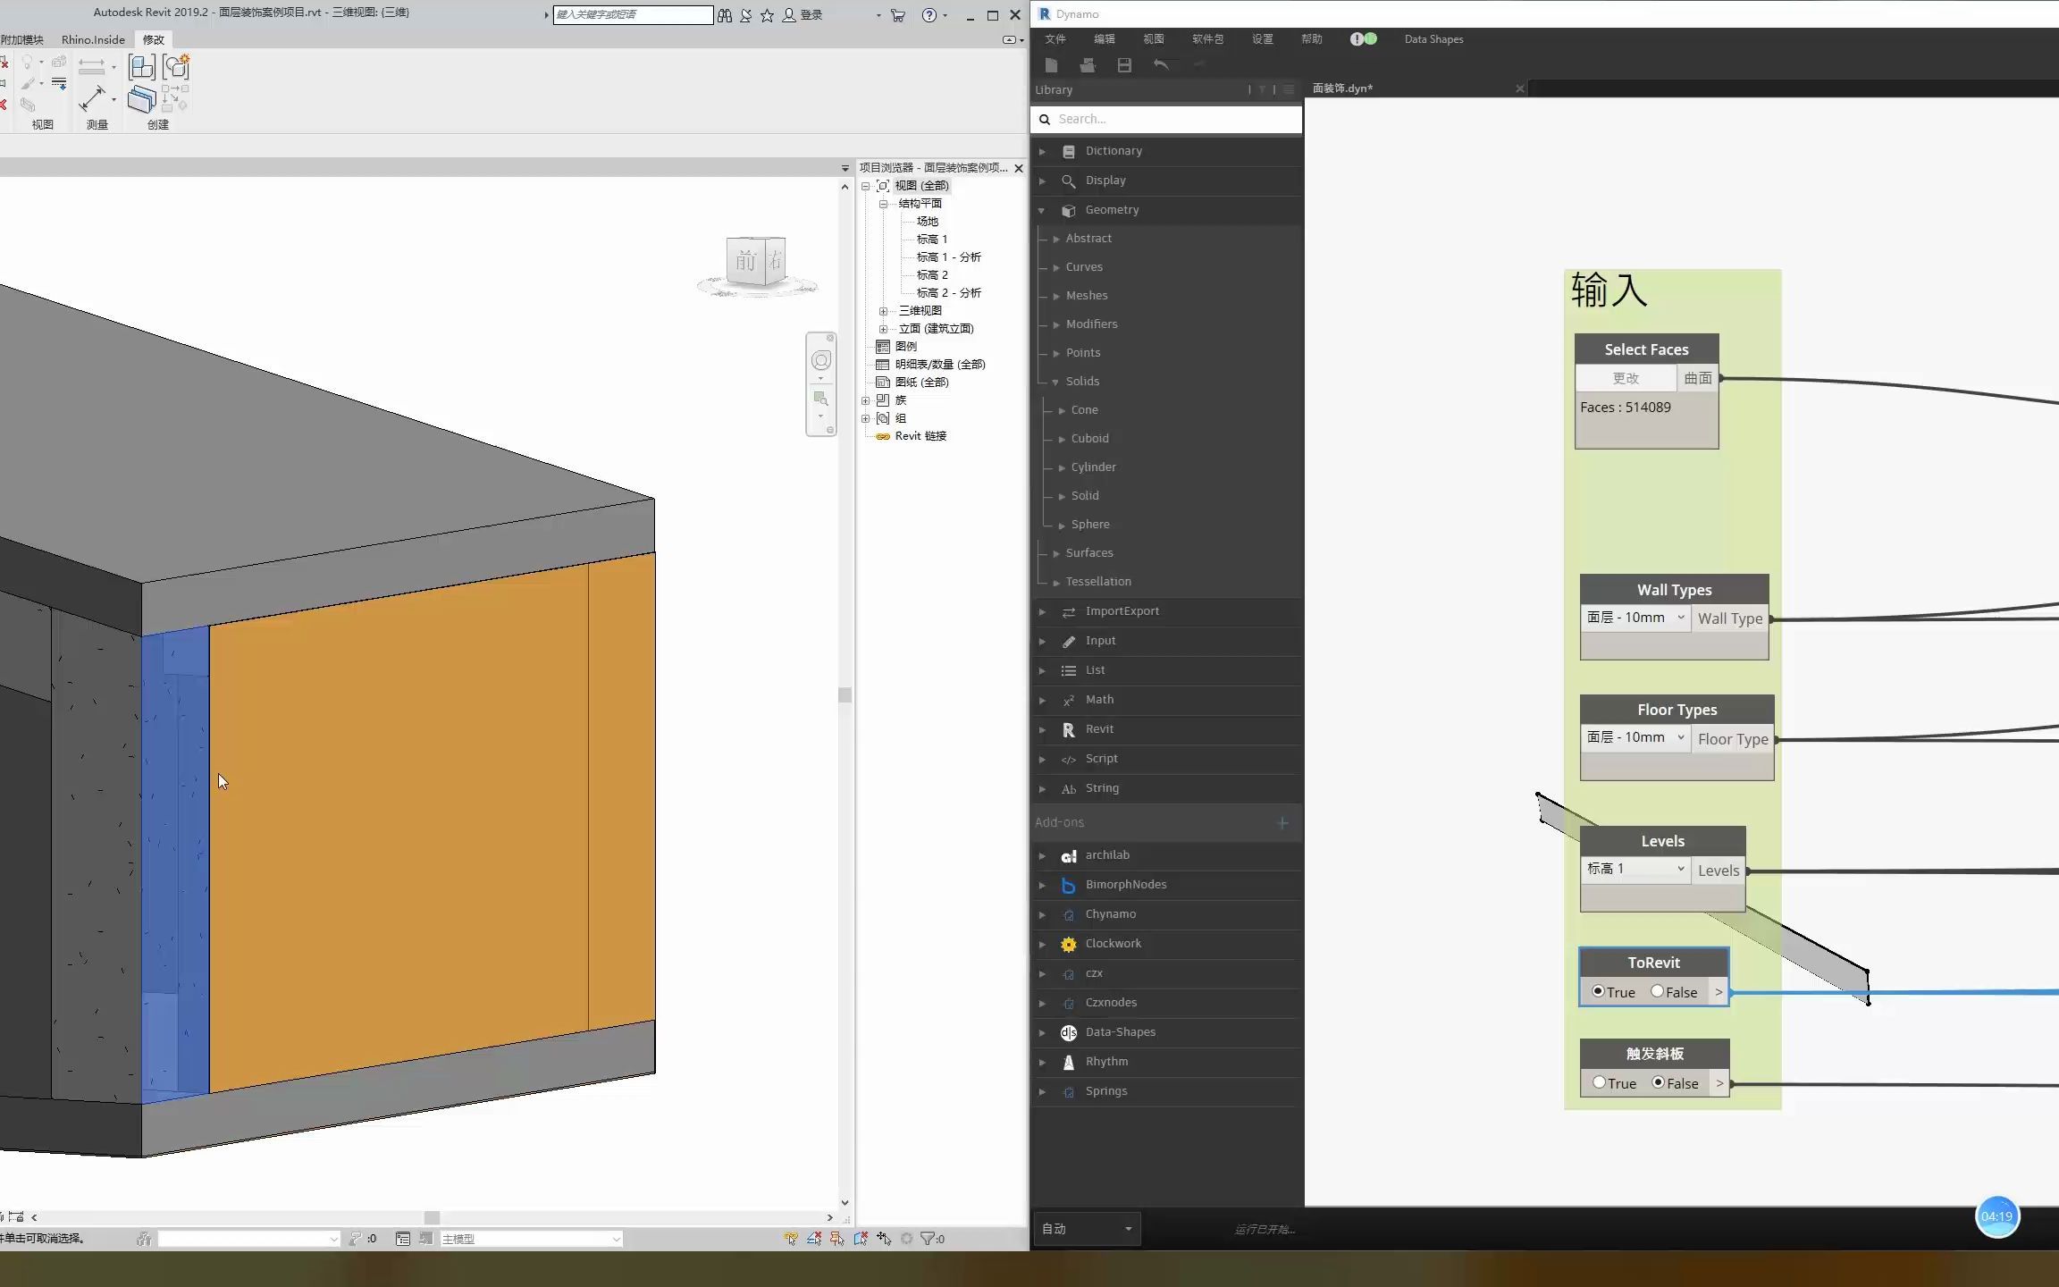Image resolution: width=2059 pixels, height=1287 pixels.
Task: Open the Levels 标高 1 dropdown
Action: pos(1635,869)
